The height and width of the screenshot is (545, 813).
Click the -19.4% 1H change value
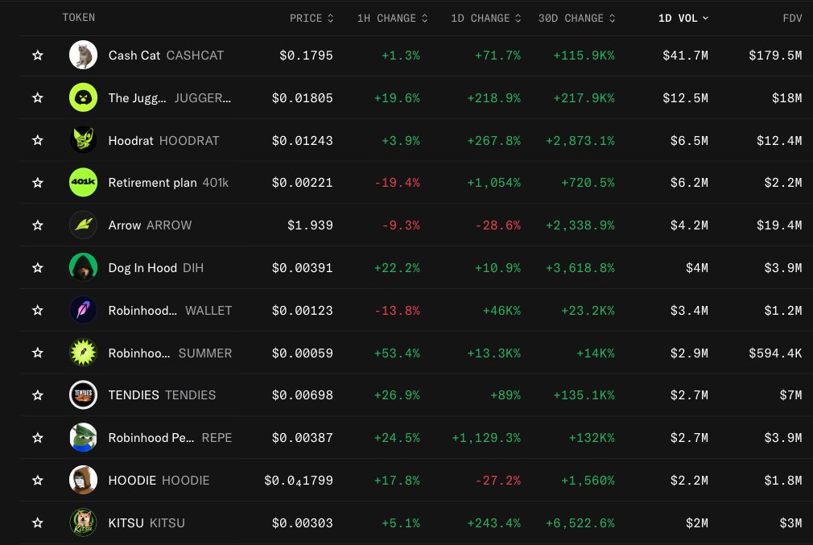(x=397, y=183)
